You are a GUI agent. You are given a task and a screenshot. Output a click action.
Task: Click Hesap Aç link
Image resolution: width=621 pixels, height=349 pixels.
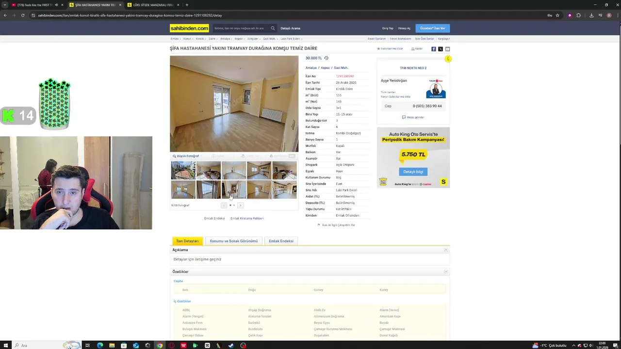click(x=404, y=28)
